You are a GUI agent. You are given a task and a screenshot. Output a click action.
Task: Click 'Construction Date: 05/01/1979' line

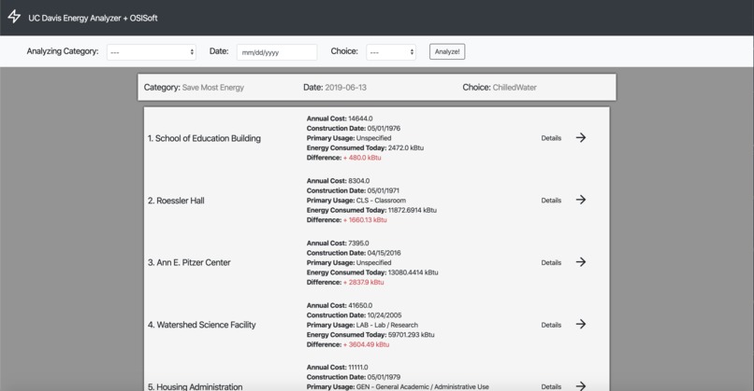(354, 378)
